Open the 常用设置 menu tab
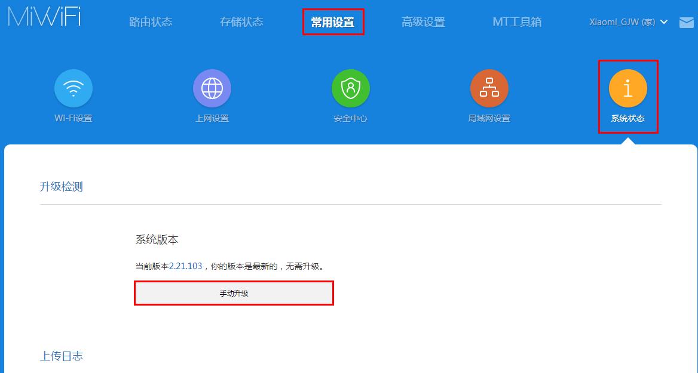The image size is (698, 373). click(333, 21)
